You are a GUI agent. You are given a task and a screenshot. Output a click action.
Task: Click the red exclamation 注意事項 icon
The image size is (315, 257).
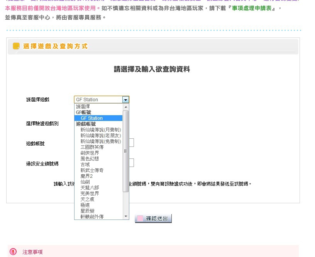click(x=13, y=252)
